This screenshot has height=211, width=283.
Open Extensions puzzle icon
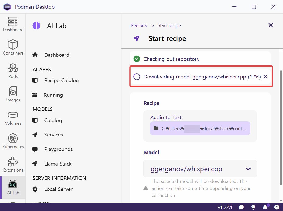(13, 164)
